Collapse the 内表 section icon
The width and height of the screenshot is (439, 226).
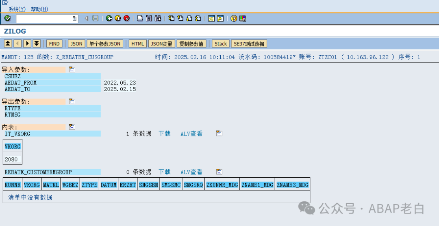72,127
